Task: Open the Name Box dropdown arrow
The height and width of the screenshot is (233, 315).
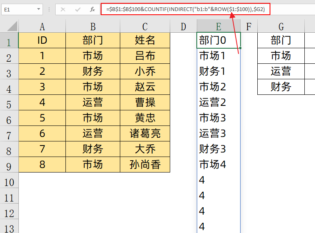Action: pyautogui.click(x=38, y=9)
